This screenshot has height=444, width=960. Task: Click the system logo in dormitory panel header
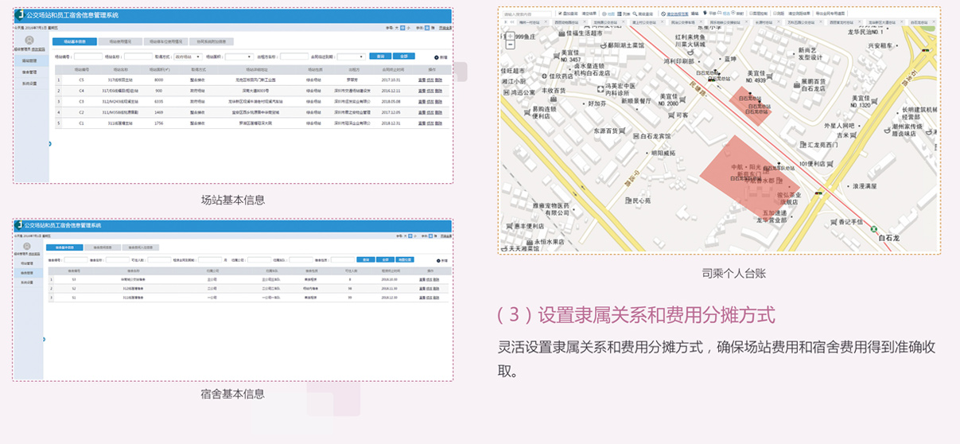[19, 227]
